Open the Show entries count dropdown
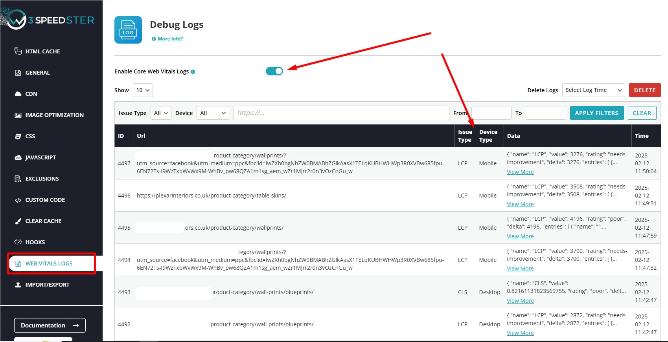This screenshot has width=668, height=342. coord(143,90)
